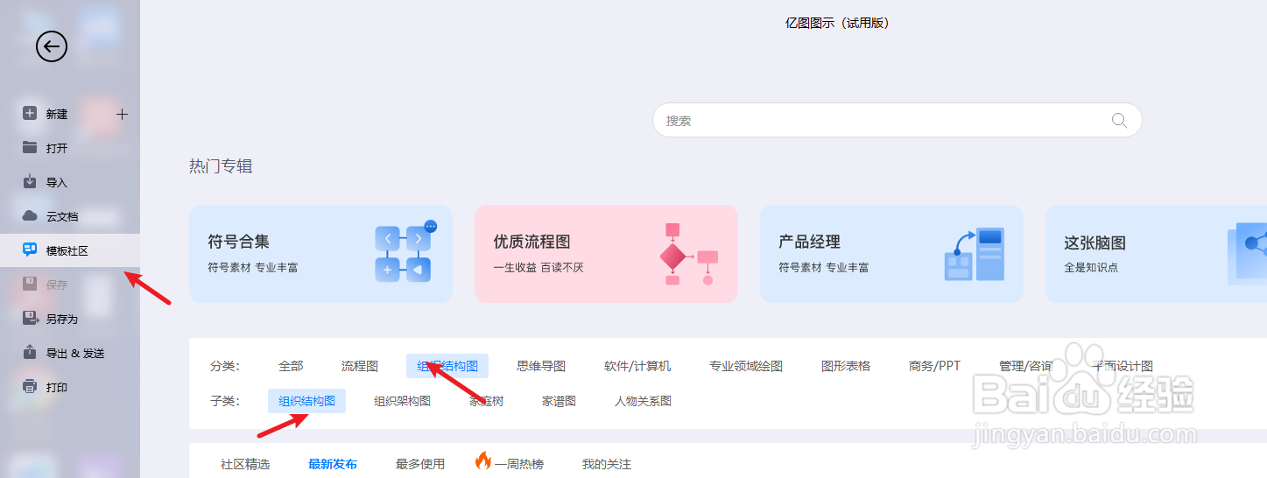Select 打开 in the sidebar

point(70,148)
